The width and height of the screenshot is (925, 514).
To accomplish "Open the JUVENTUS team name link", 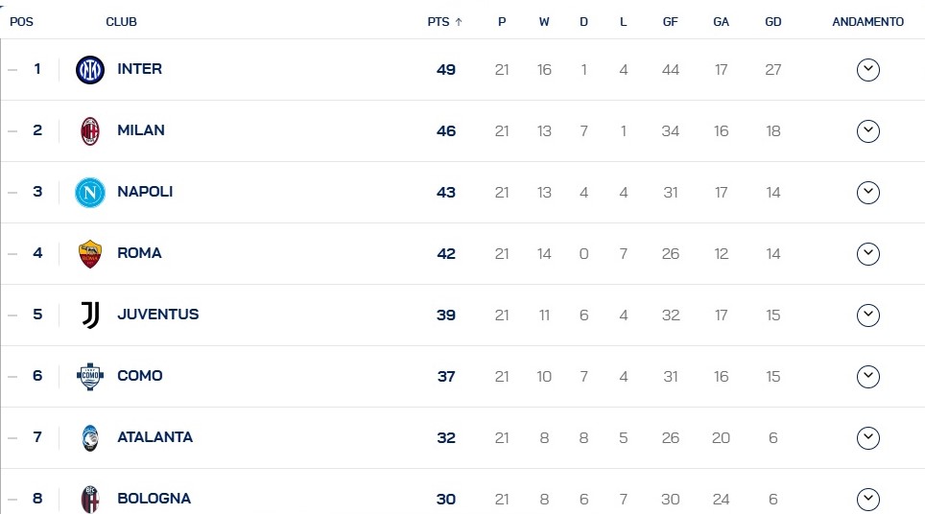I will [x=157, y=315].
